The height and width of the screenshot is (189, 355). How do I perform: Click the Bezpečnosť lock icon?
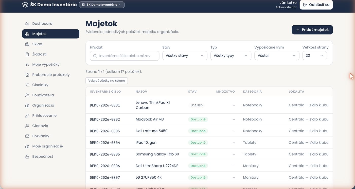(27, 157)
